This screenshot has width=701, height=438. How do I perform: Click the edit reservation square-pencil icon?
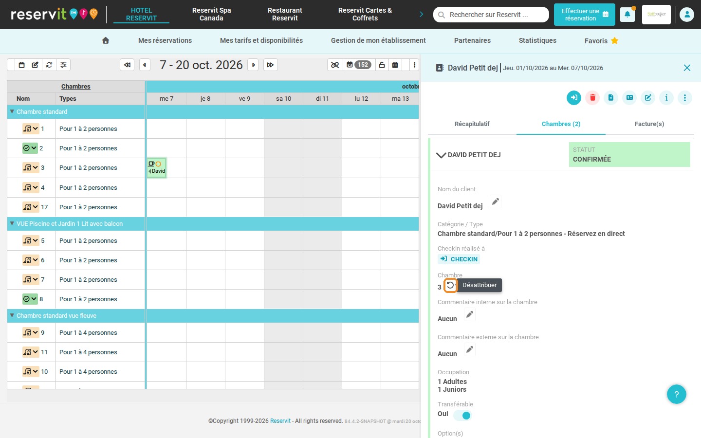pyautogui.click(x=648, y=98)
